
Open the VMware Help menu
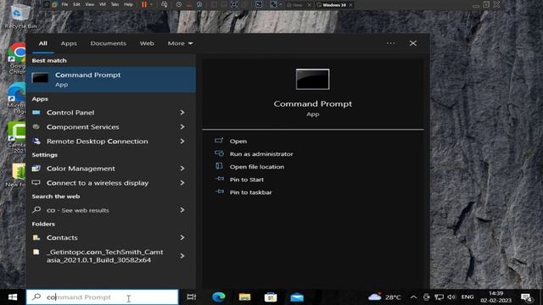pyautogui.click(x=128, y=4)
